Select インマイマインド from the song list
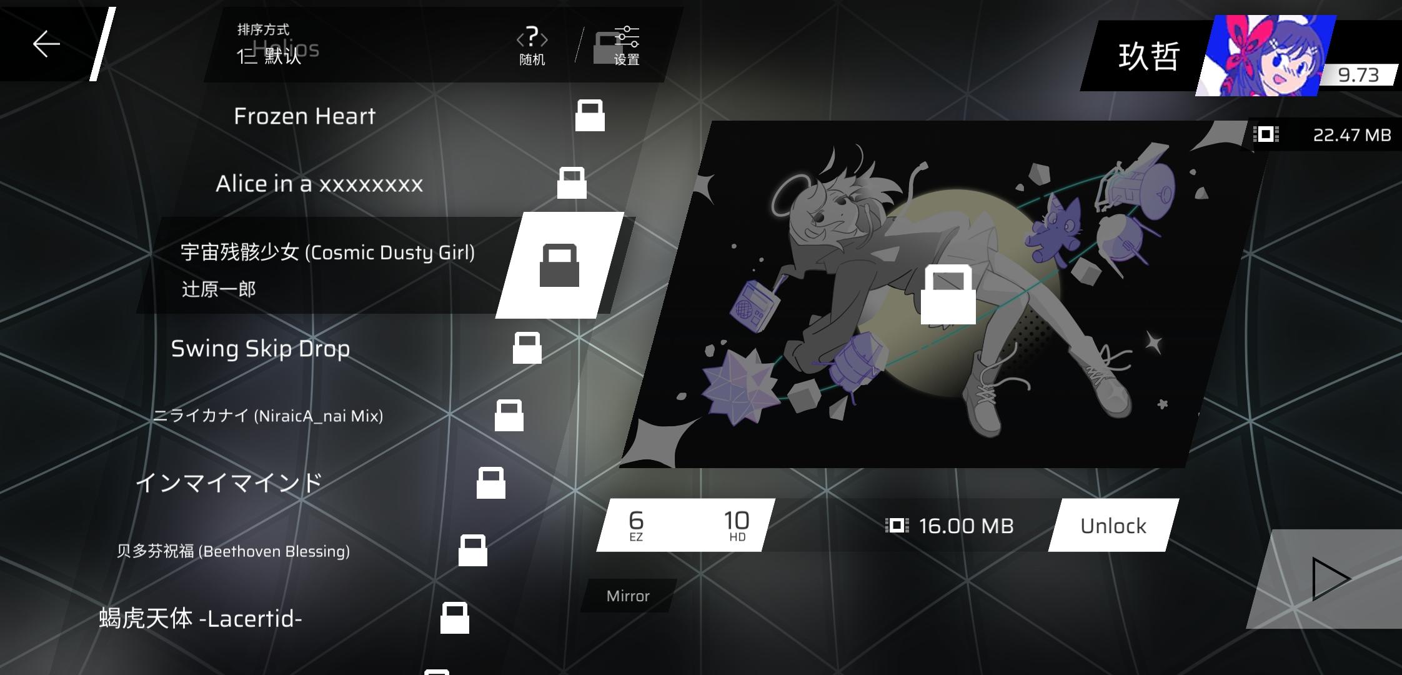This screenshot has width=1402, height=675. (229, 482)
